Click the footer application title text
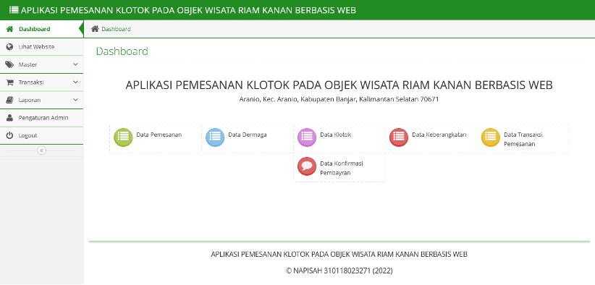The image size is (595, 285). click(339, 255)
